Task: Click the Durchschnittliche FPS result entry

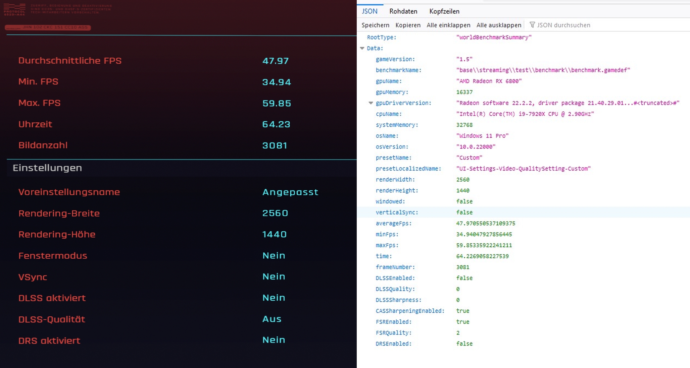Action: [70, 61]
